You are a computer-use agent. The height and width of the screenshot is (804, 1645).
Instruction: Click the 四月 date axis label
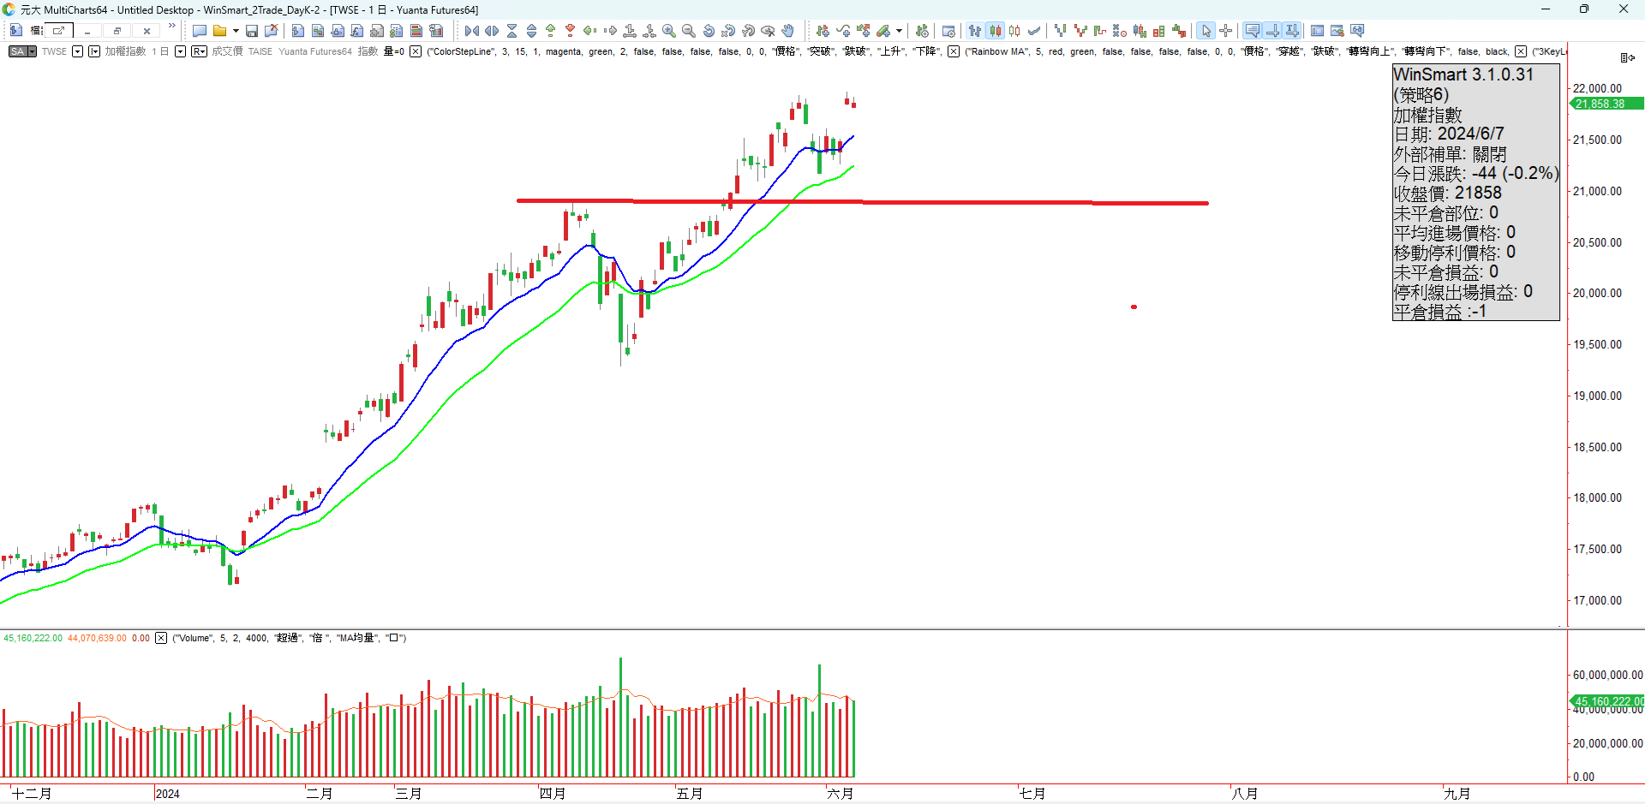(553, 794)
